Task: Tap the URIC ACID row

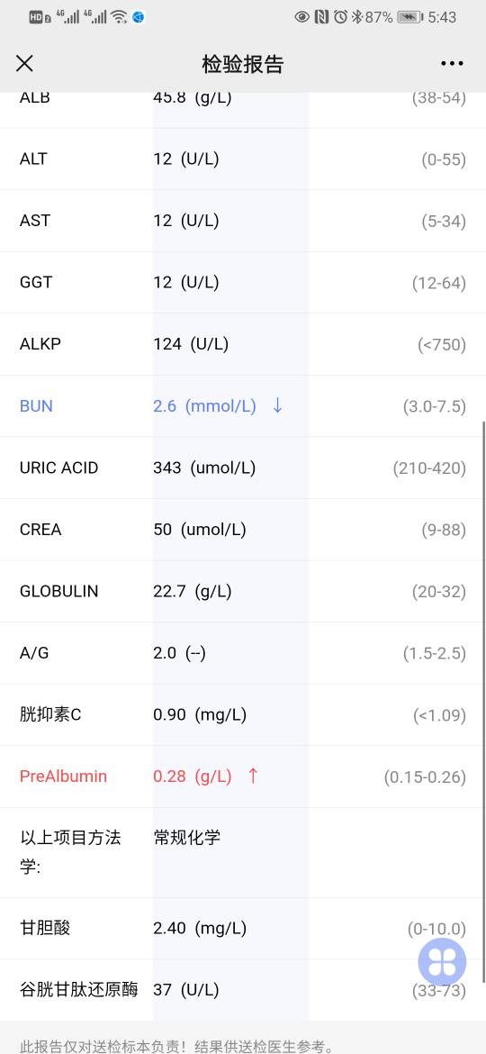Action: click(243, 468)
